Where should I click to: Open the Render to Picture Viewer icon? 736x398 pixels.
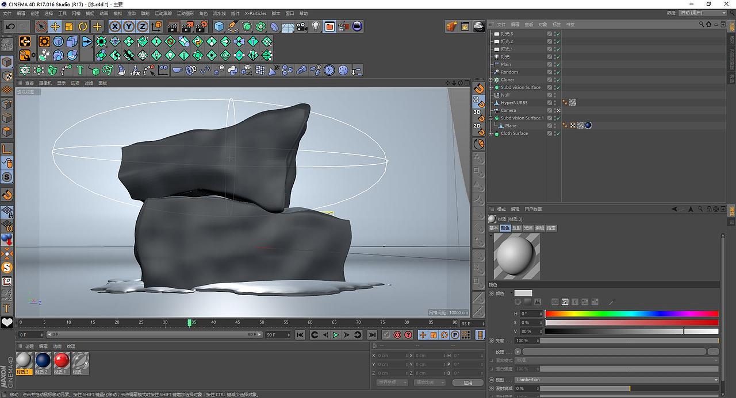coord(187,26)
